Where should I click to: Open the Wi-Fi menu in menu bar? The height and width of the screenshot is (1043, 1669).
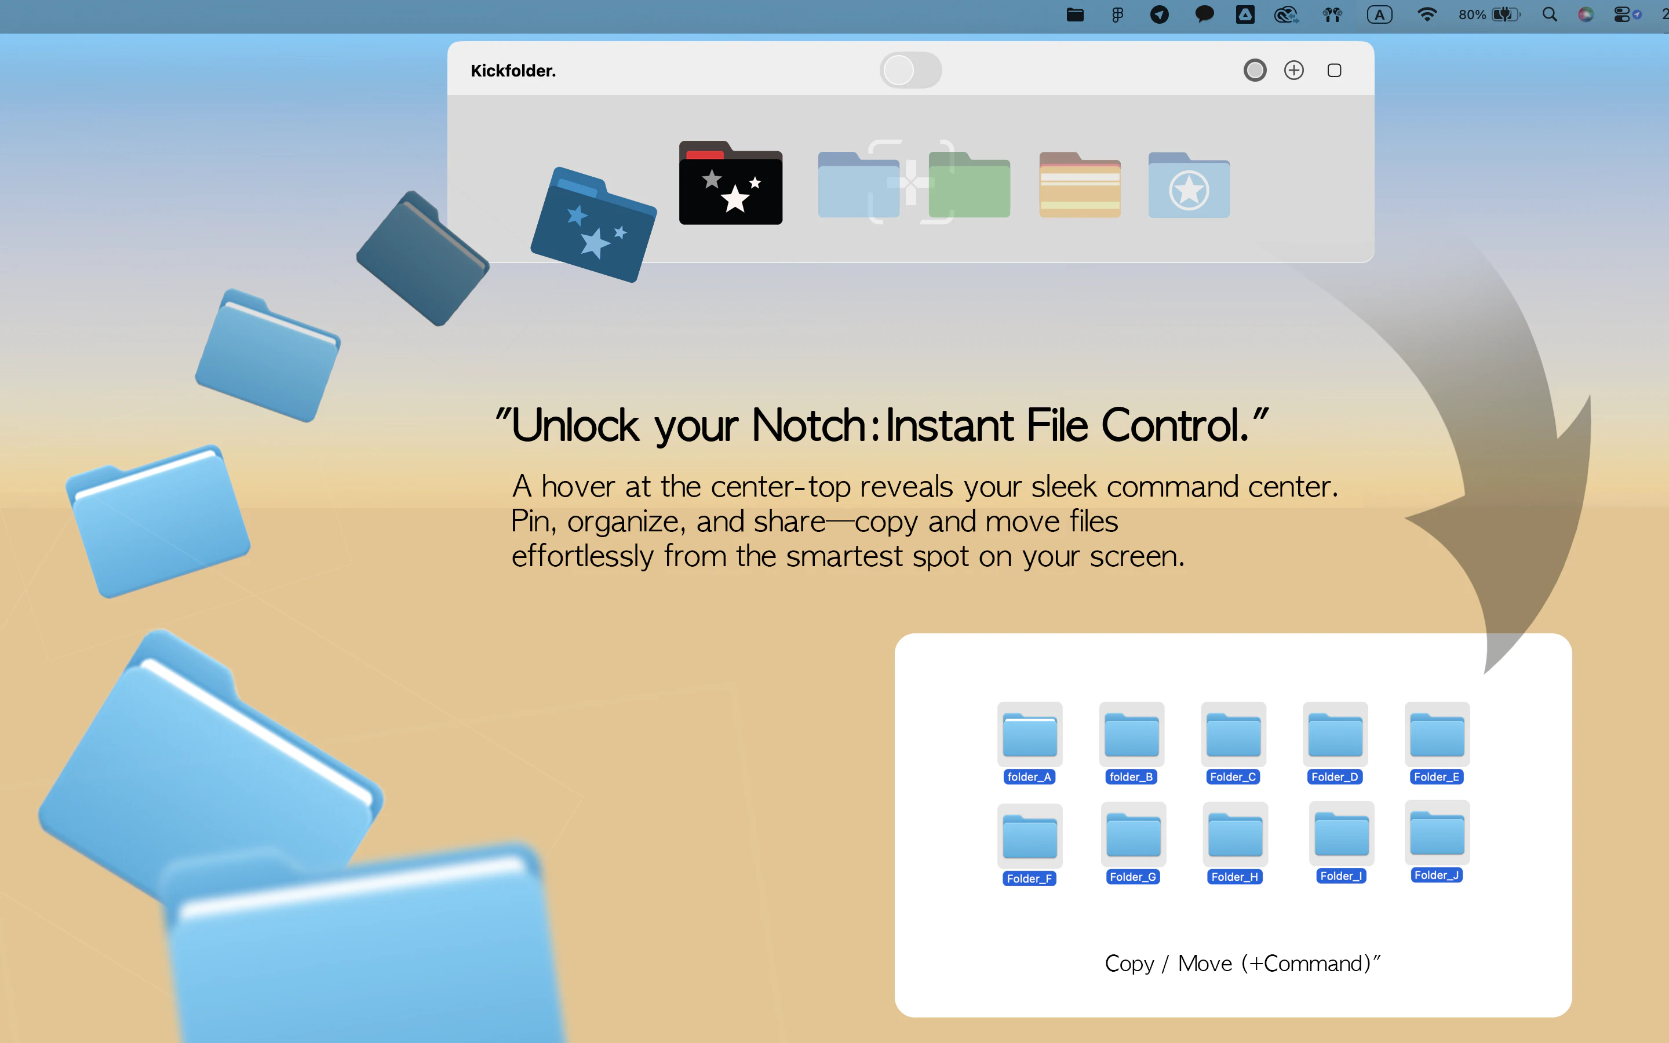coord(1426,14)
